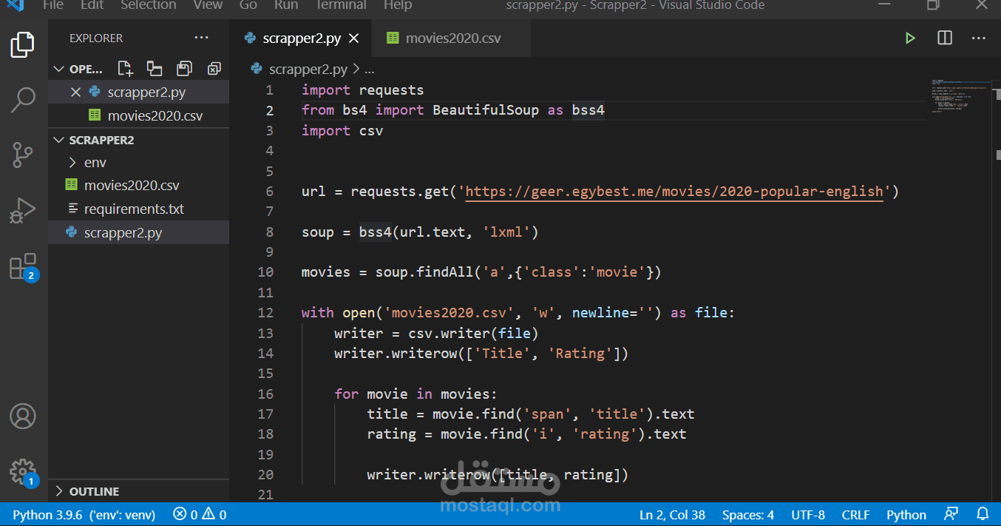Screen dimensions: 1001x526
Task: Expand the Outline section
Action: click(x=94, y=491)
